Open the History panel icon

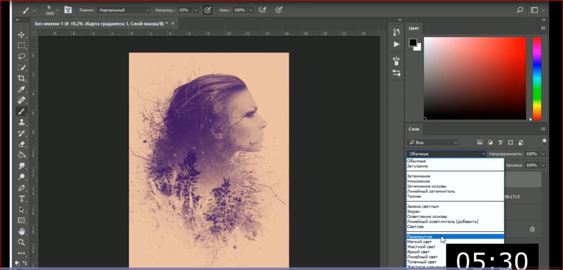[x=396, y=32]
